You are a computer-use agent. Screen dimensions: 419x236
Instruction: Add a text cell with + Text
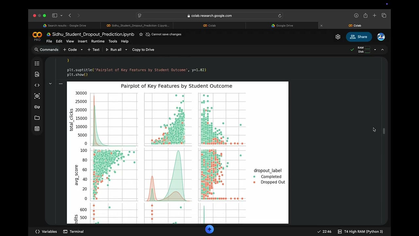click(x=93, y=50)
